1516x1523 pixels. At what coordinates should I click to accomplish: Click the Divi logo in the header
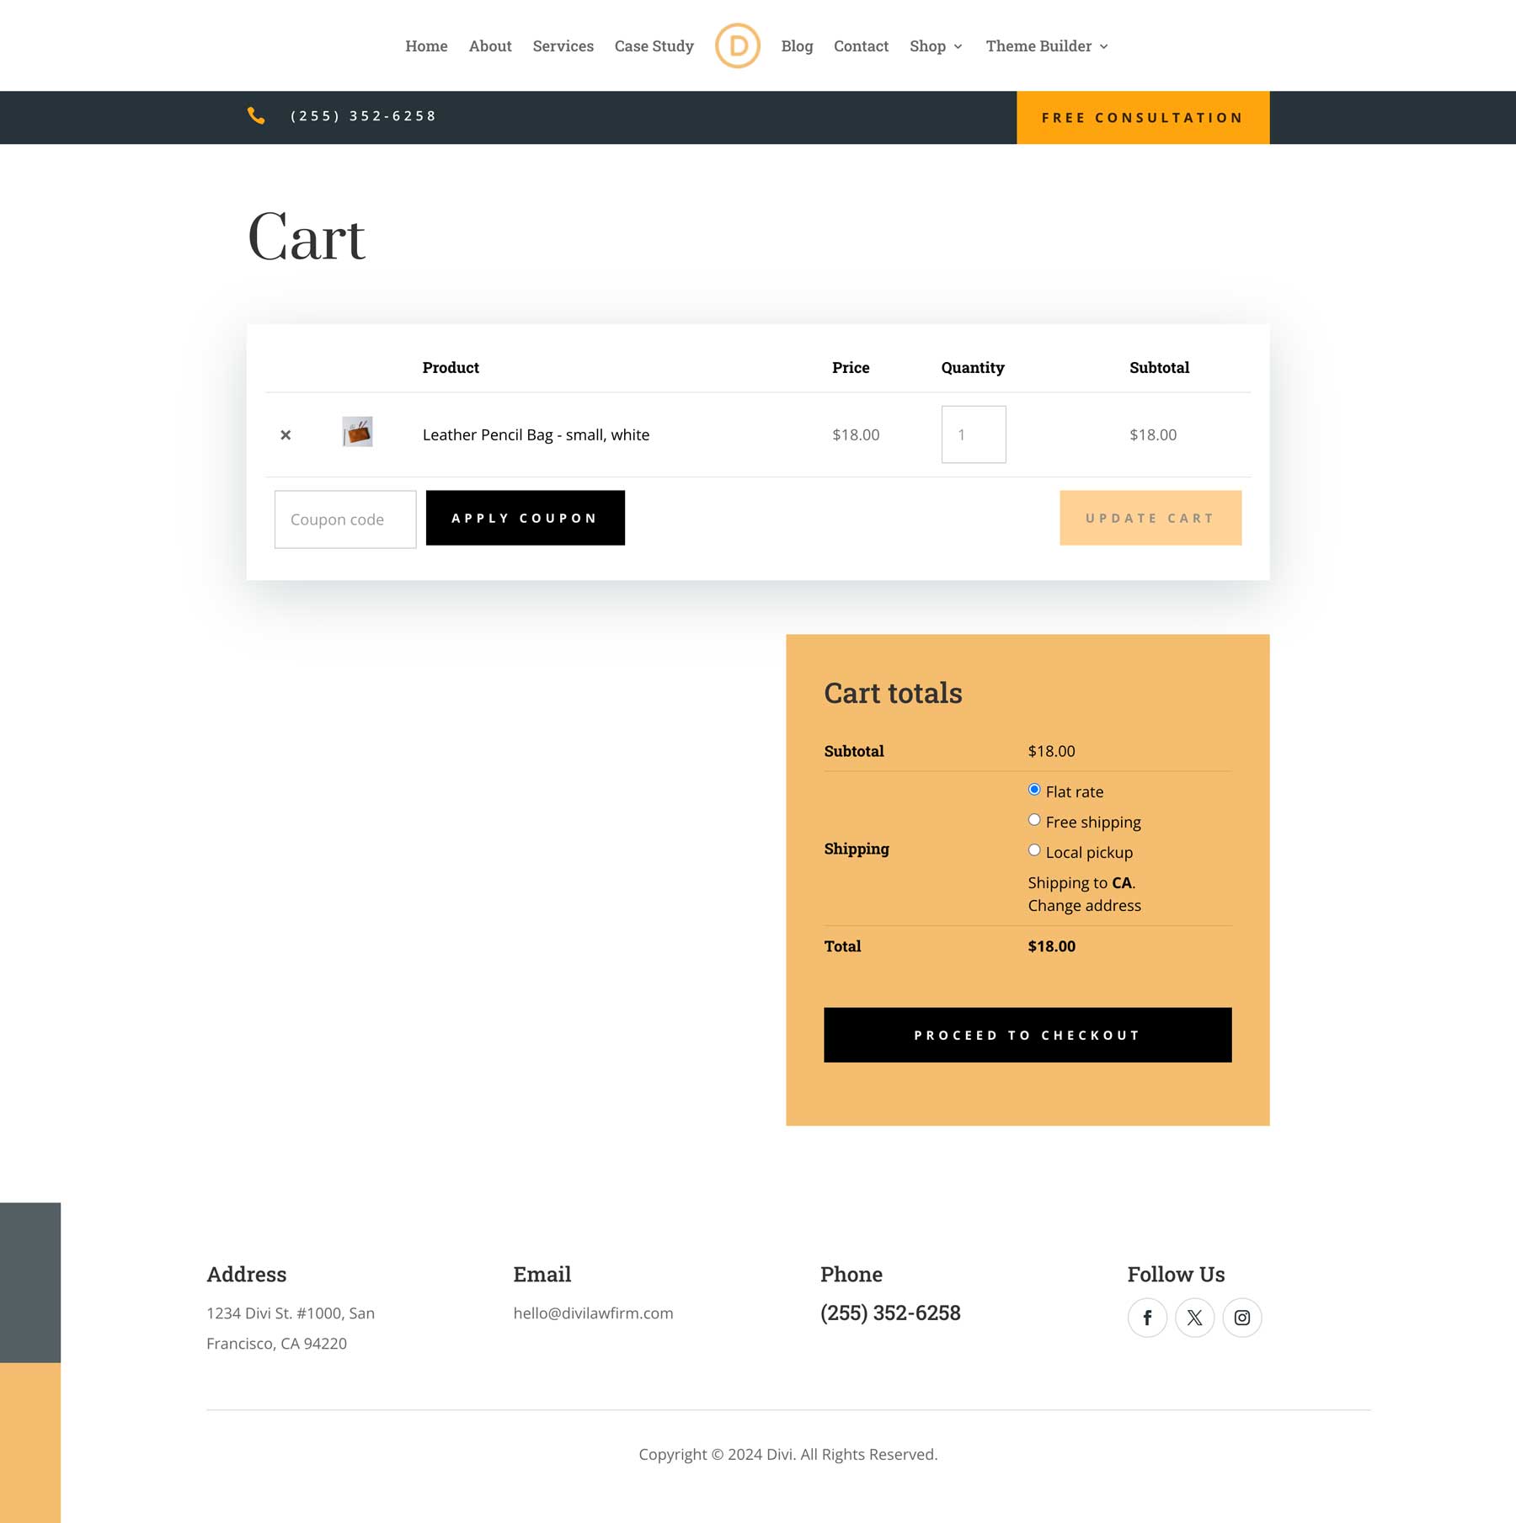point(737,45)
